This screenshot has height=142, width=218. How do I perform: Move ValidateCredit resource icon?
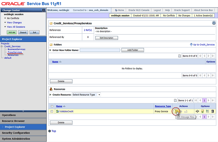[x=203, y=111]
